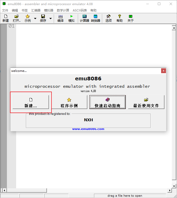Start emulation with the 模拟 play icon

click(71, 18)
